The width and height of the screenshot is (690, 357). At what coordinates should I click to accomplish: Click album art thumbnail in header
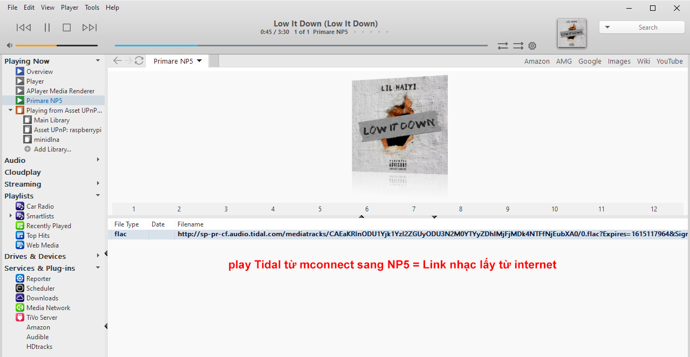pos(571,33)
